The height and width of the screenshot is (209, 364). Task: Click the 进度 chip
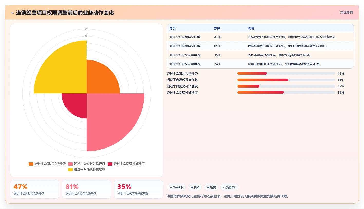coord(211,187)
